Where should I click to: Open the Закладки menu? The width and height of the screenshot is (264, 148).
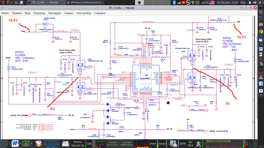tap(54, 13)
